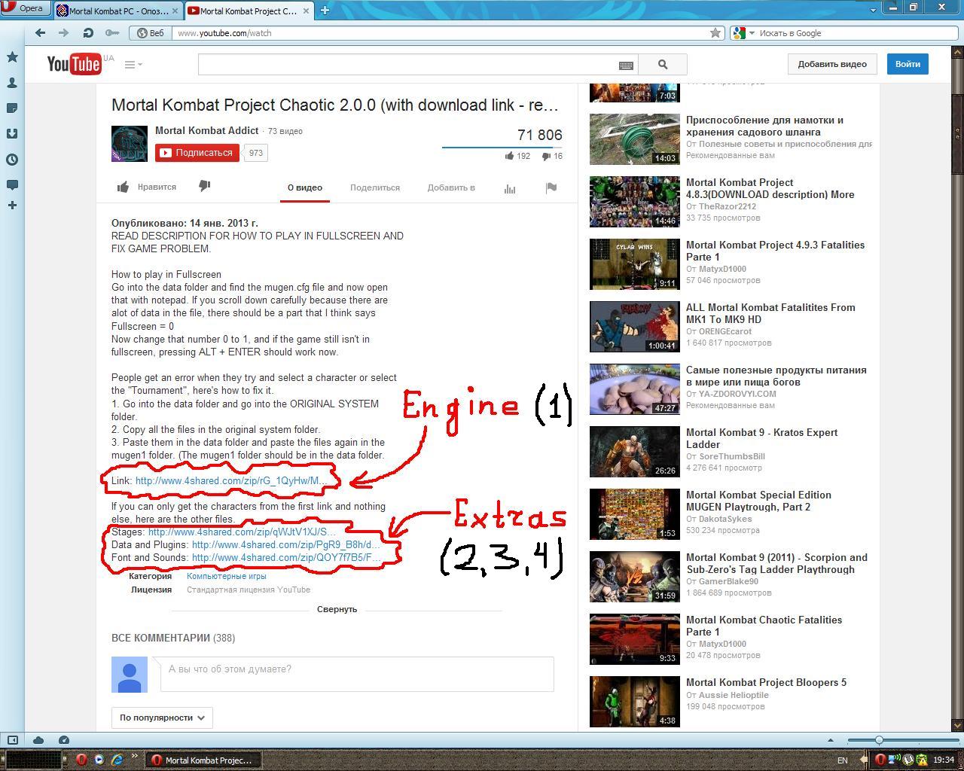Collapse the description with 'Свернуть'

pyautogui.click(x=337, y=609)
